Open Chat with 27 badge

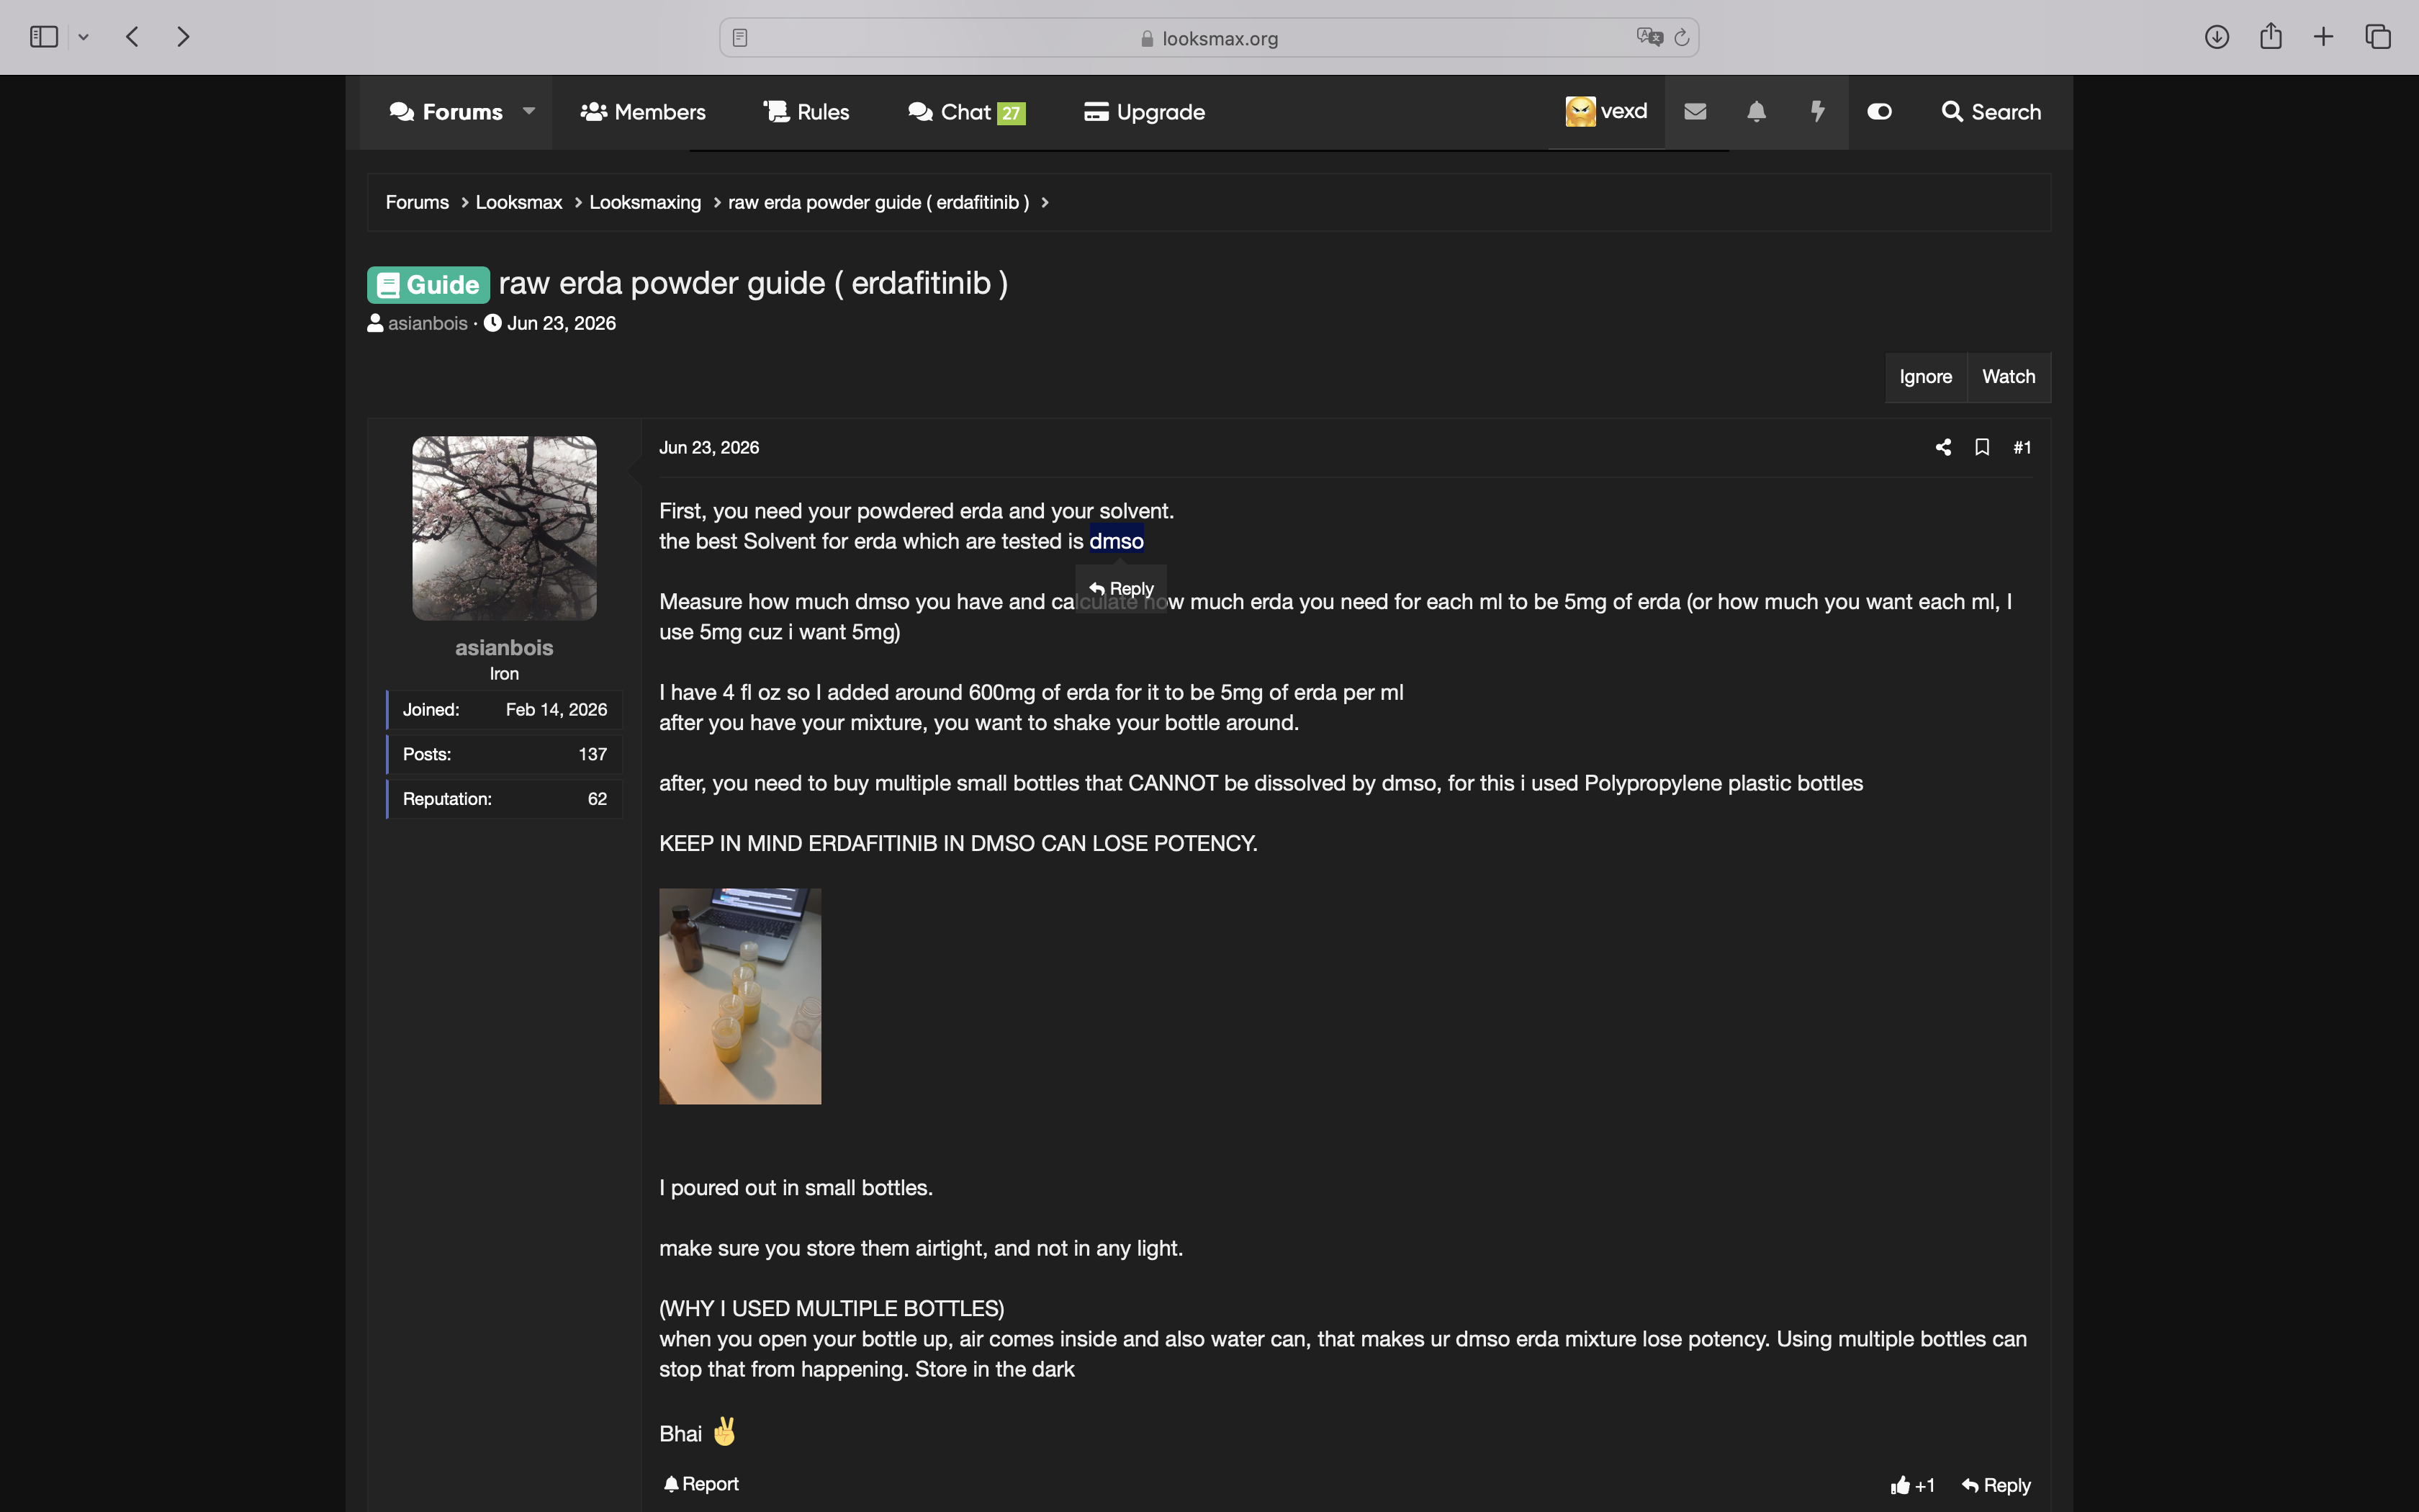(967, 112)
